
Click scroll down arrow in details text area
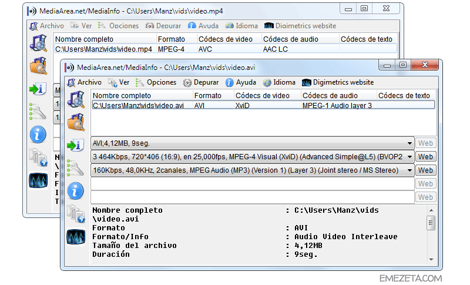tap(431, 260)
